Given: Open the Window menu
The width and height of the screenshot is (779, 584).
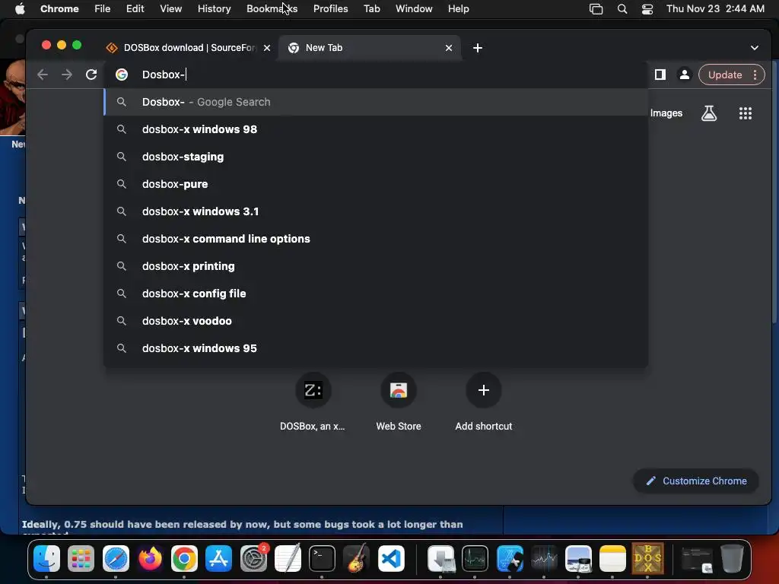Looking at the screenshot, I should [414, 8].
